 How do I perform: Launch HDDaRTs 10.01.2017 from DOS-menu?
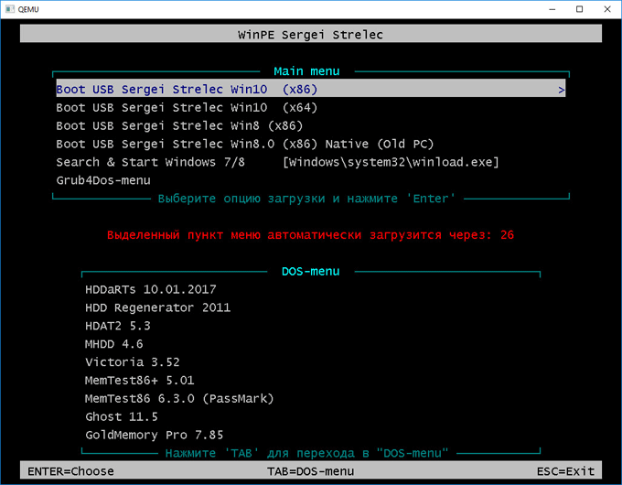(151, 289)
